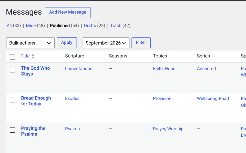Click the Provision topic link

[x=162, y=98]
